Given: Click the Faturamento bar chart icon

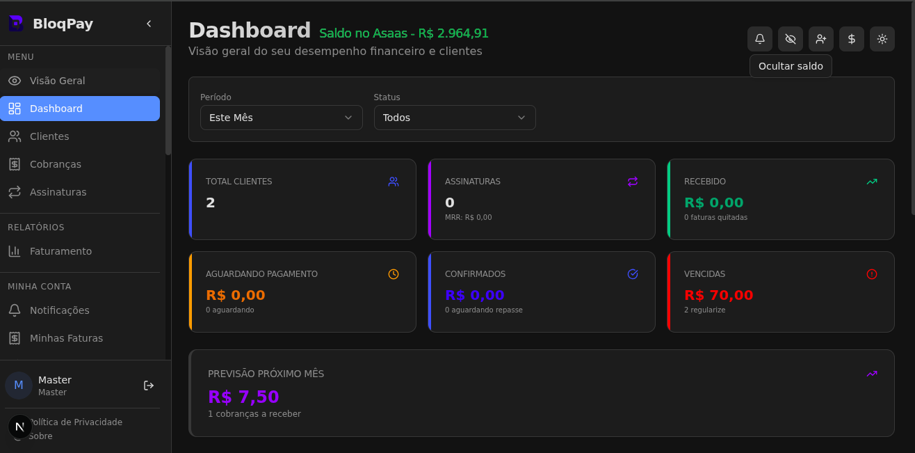Looking at the screenshot, I should click(x=15, y=251).
